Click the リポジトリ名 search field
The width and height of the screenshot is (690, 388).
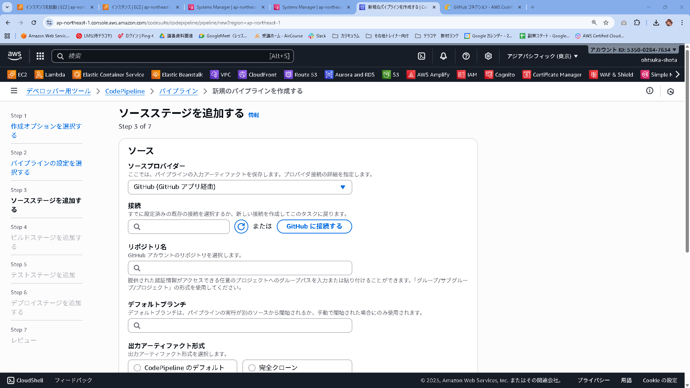[x=240, y=268]
